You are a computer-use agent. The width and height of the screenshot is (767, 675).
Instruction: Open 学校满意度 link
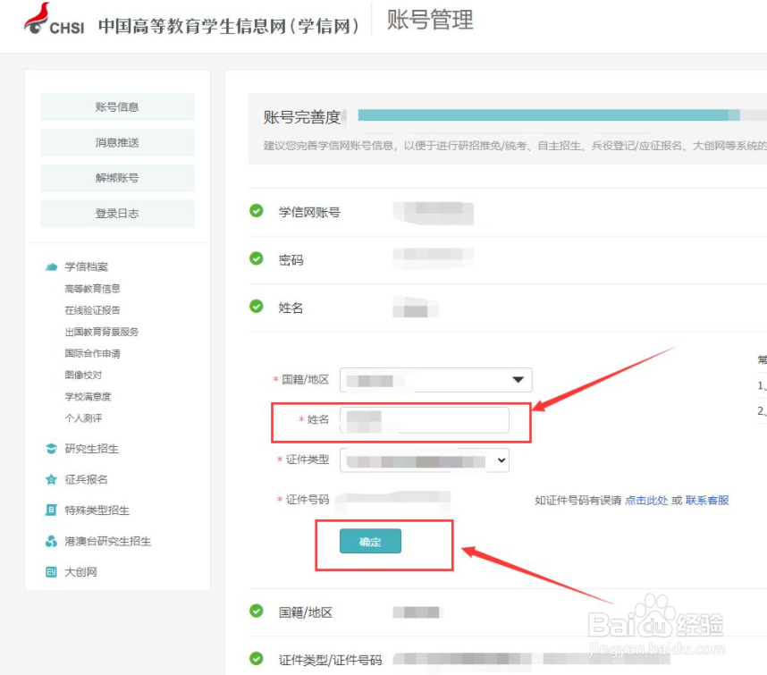click(88, 396)
